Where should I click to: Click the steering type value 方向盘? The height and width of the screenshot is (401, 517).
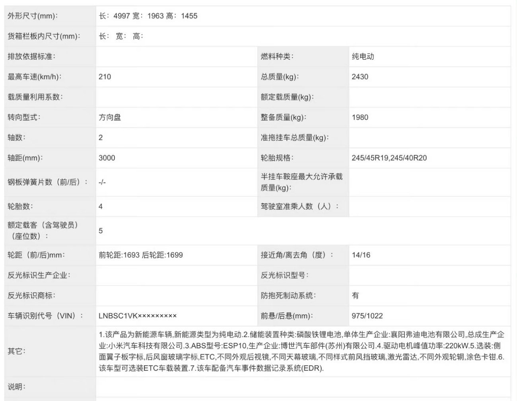pos(109,117)
